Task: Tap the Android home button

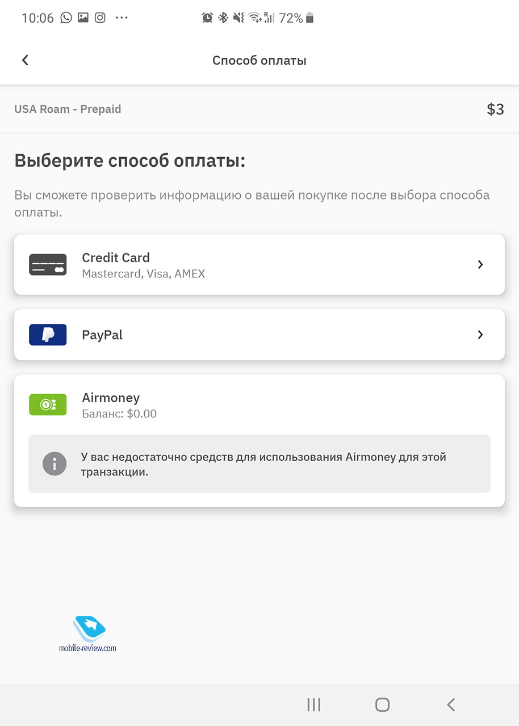Action: tap(383, 704)
